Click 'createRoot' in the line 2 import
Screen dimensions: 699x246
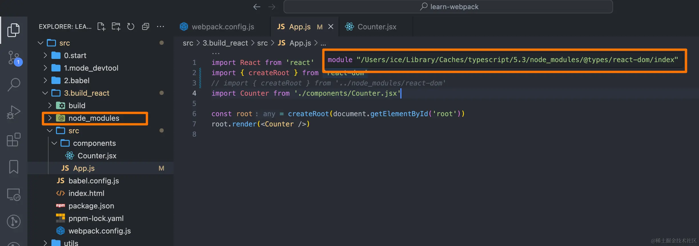click(x=269, y=73)
